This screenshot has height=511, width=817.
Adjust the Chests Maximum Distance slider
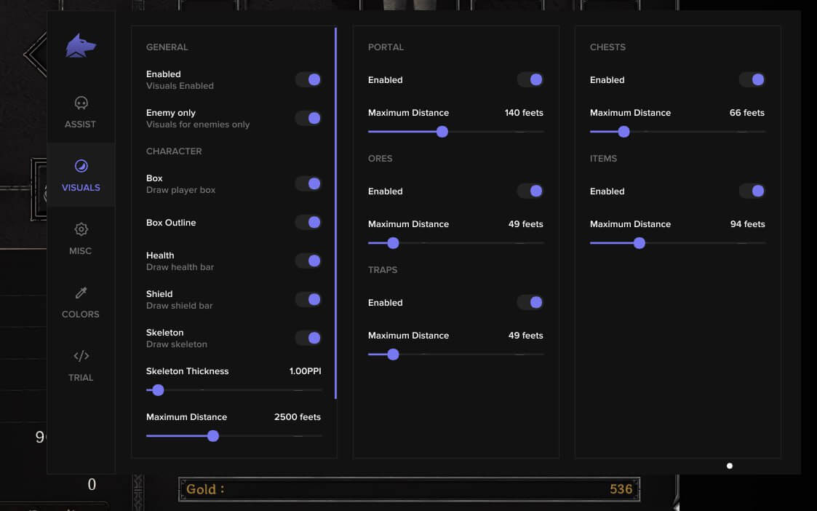click(623, 132)
